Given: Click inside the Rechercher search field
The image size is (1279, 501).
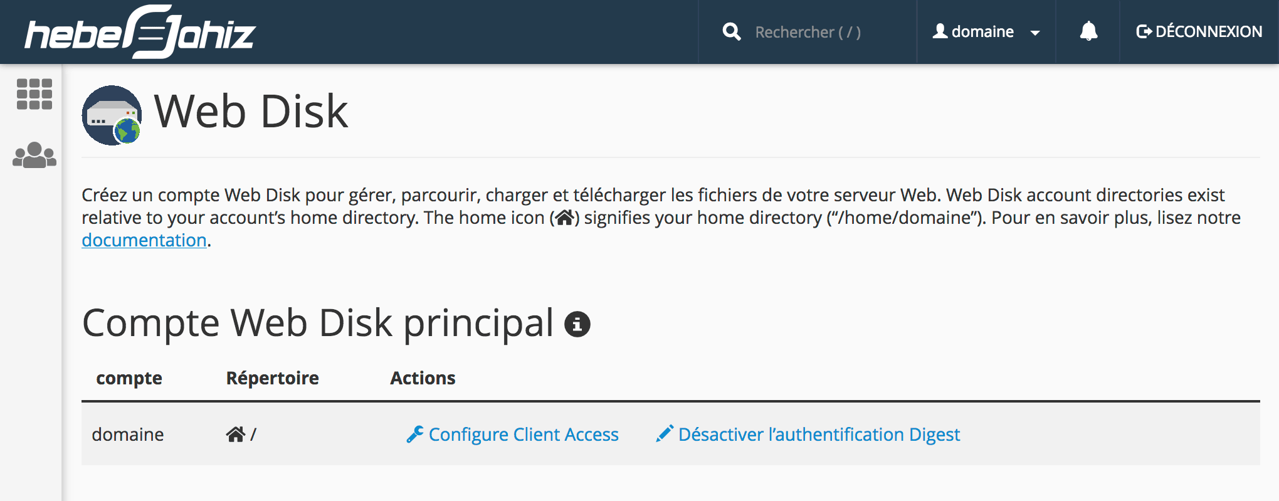Looking at the screenshot, I should [809, 31].
